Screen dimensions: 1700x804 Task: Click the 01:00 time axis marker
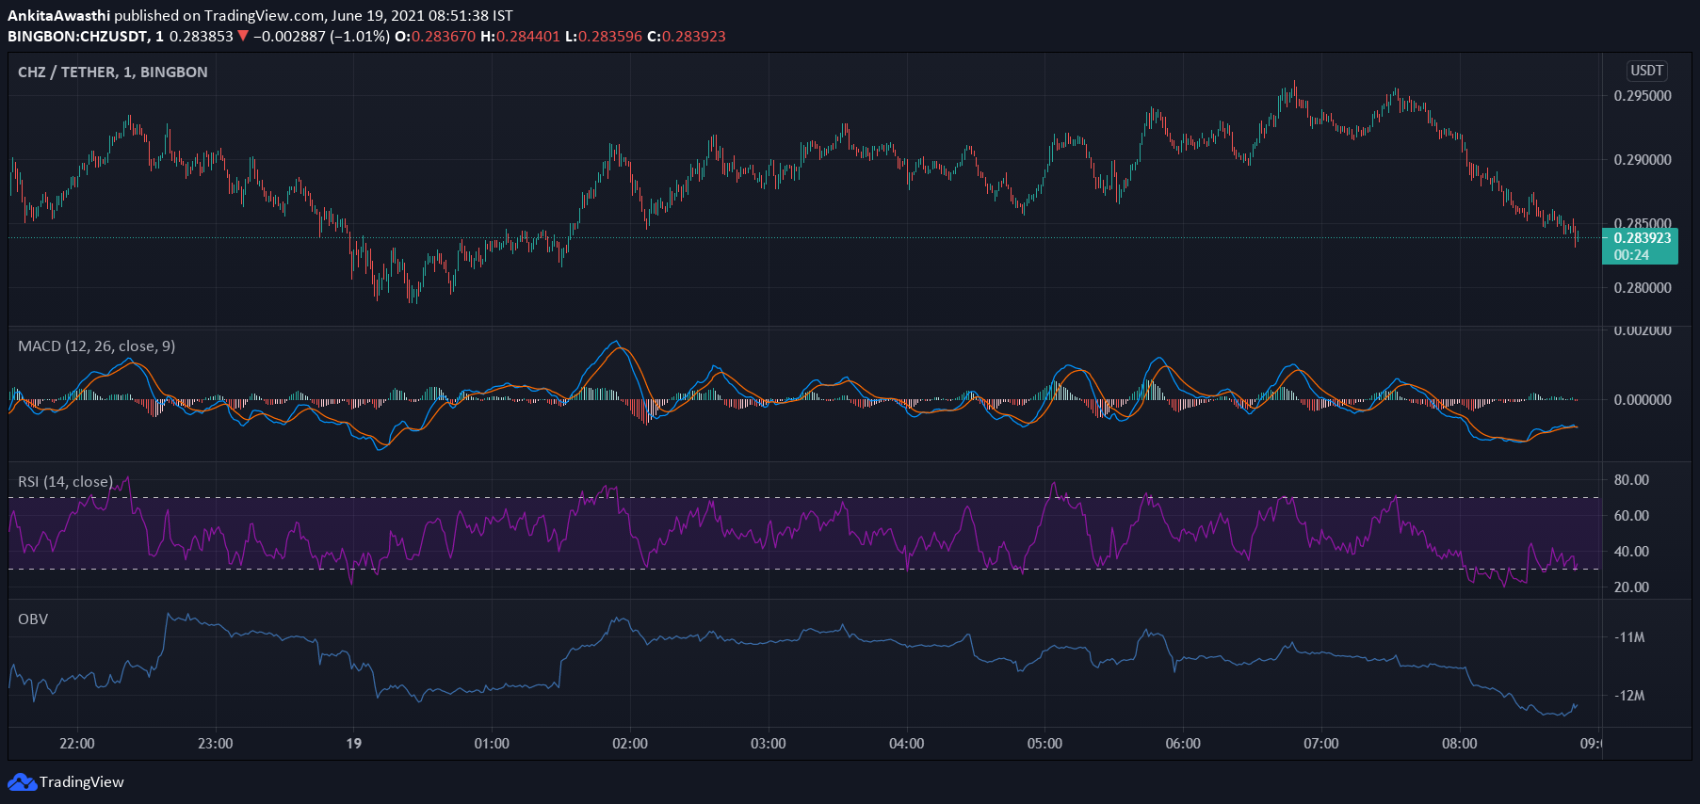click(x=492, y=744)
